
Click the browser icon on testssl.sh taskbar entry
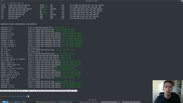(37, 102)
